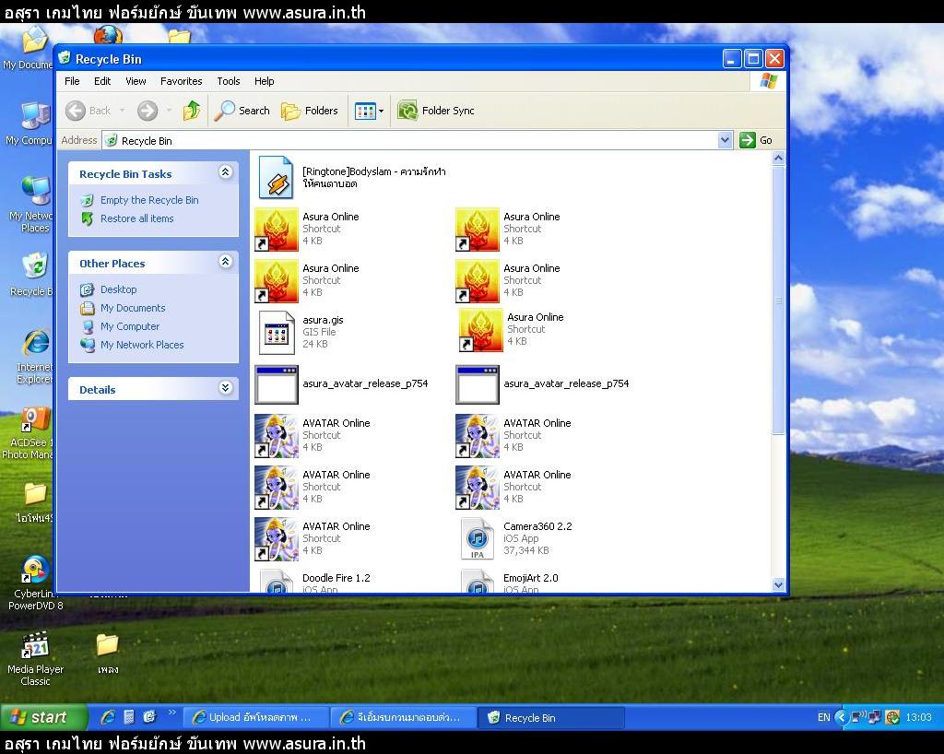Screen dimensions: 944x754
Task: Switch to the Upload taskbar window
Action: (255, 717)
